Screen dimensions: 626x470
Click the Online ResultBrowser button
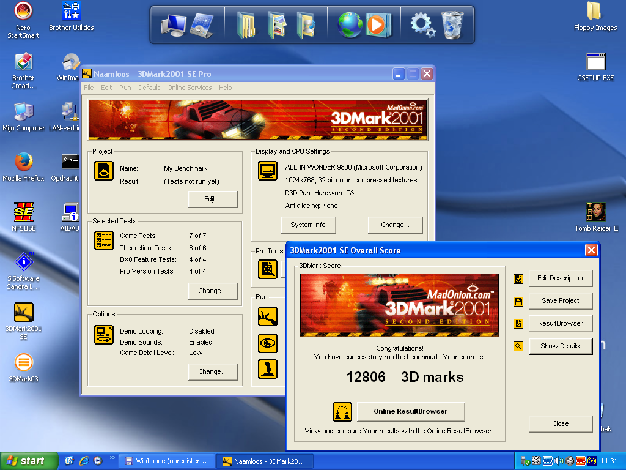click(x=410, y=412)
